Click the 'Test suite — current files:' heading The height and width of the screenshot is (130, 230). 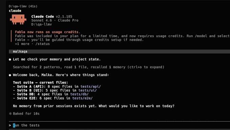[x=40, y=83]
